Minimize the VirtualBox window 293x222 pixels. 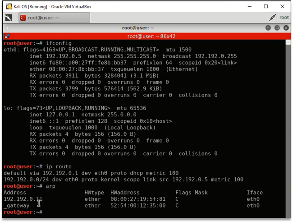pyautogui.click(x=249, y=7)
